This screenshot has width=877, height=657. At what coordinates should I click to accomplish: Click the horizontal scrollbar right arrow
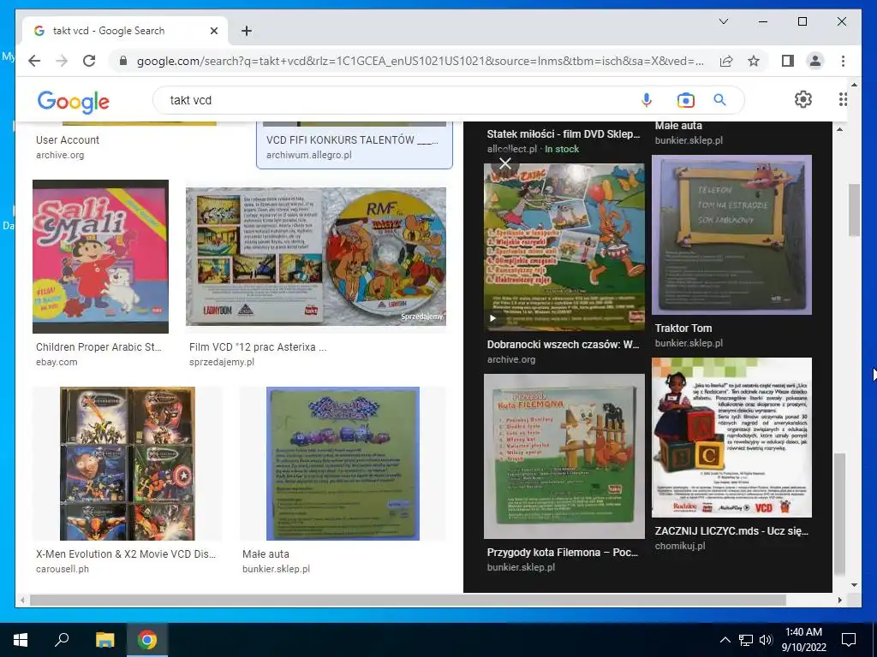(x=839, y=600)
